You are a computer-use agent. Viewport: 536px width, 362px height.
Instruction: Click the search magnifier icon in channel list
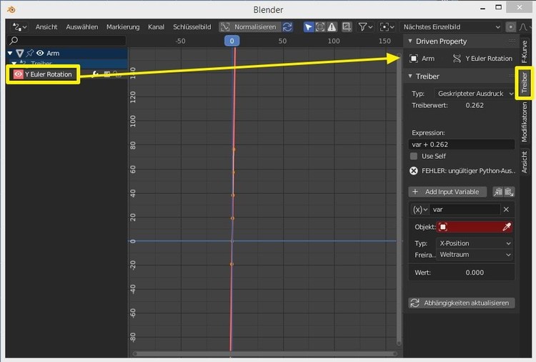click(x=14, y=41)
